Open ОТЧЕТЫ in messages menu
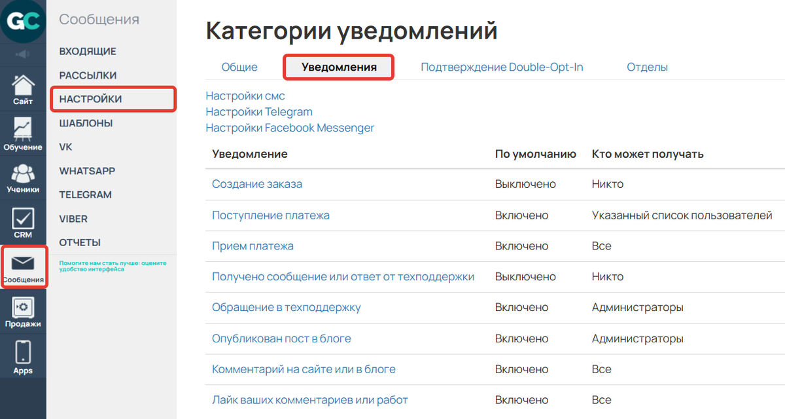785x419 pixels. [x=80, y=242]
